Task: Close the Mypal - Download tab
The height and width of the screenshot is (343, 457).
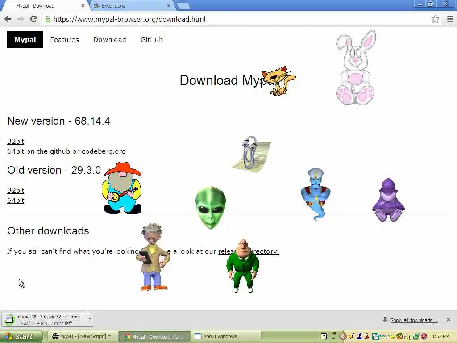Action: click(x=83, y=6)
